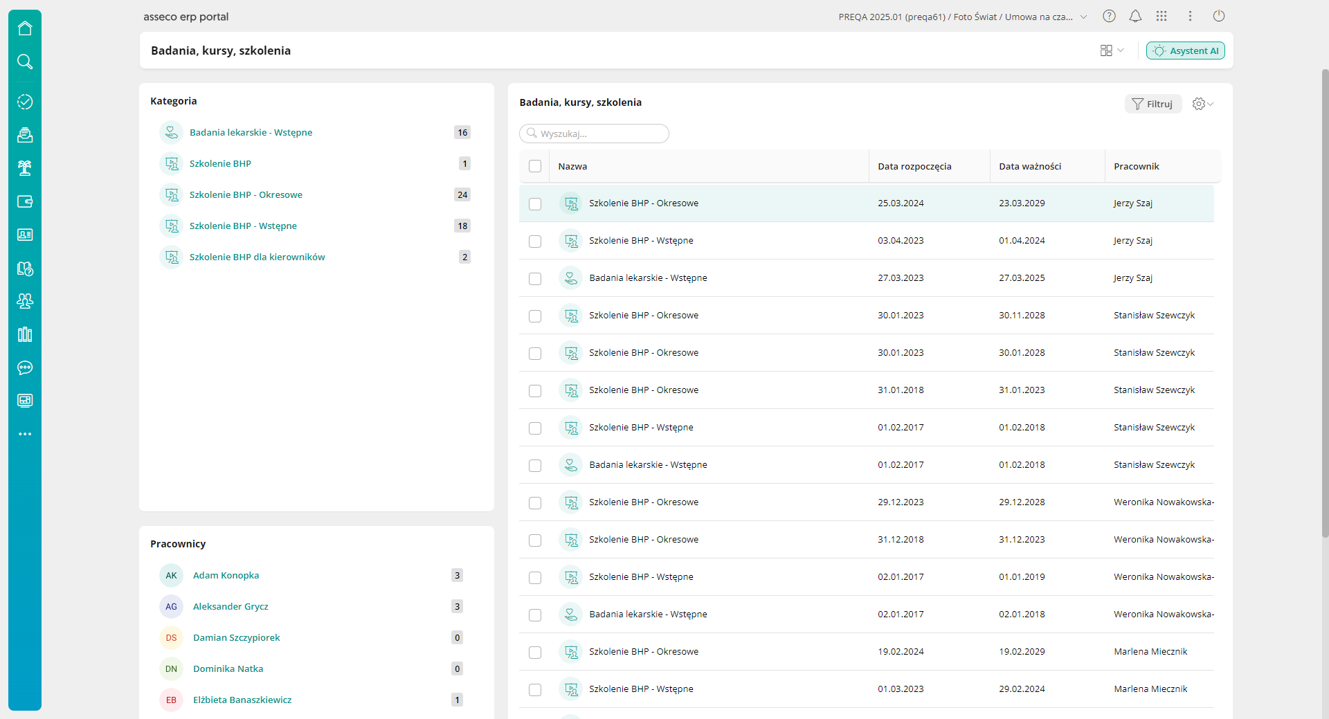Check the row dated 31.01.2018
Screen dimensions: 1329x719
point(535,390)
